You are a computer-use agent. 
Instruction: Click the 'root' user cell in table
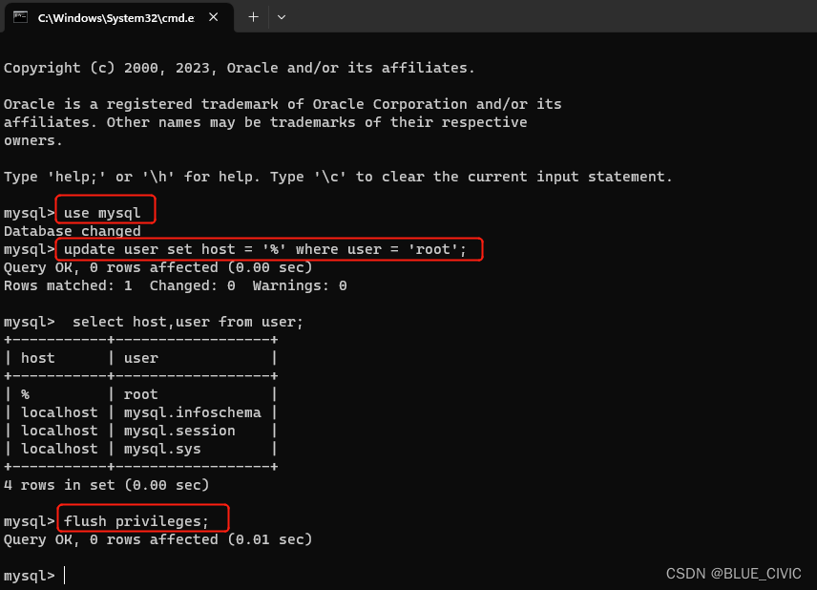click(140, 394)
